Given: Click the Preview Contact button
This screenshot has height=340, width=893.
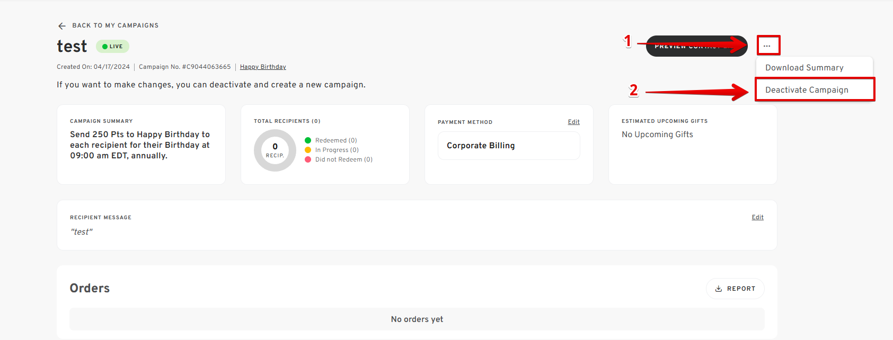Looking at the screenshot, I should click(696, 46).
